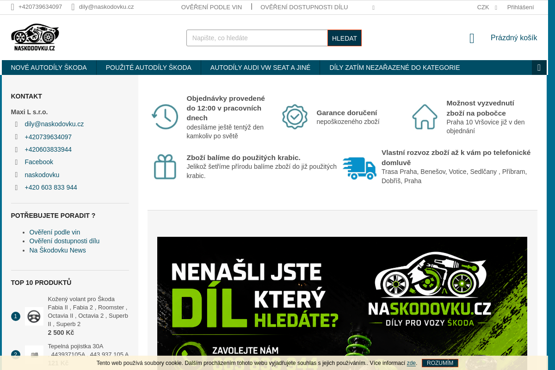Click sidebar email dily@naskodovku.cz
This screenshot has height=370, width=555.
(54, 124)
